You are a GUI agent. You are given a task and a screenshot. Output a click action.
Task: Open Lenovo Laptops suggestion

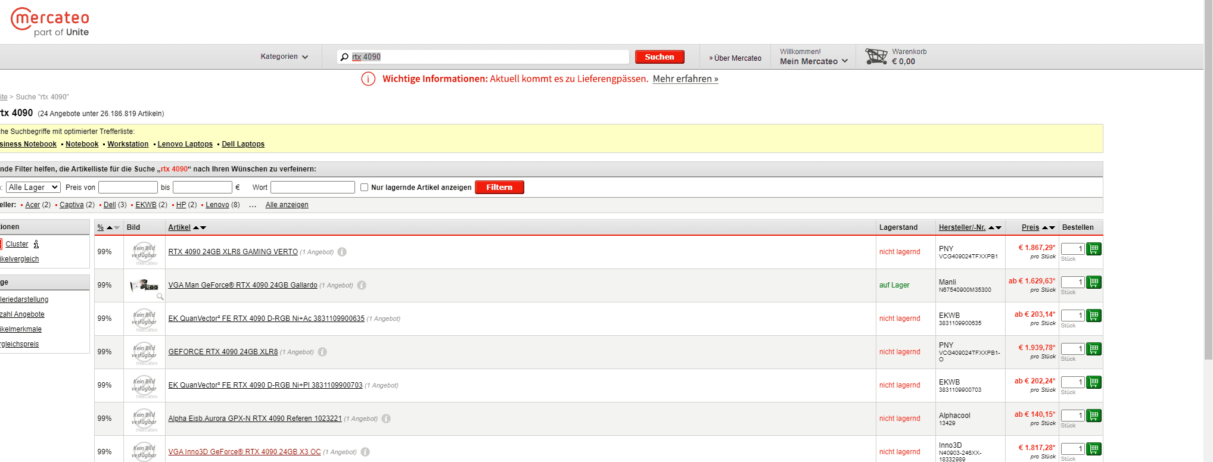click(185, 144)
